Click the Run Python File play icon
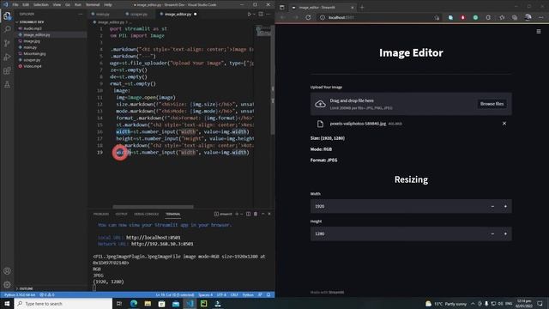Screen dimensions: 549x309 coord(250,14)
